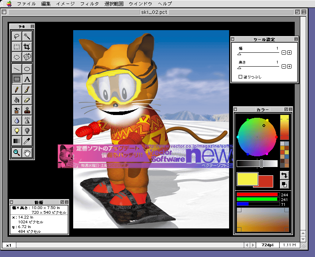This screenshot has width=315, height=257.
Task: Select the Rectangle shape tool
Action: (x=17, y=79)
